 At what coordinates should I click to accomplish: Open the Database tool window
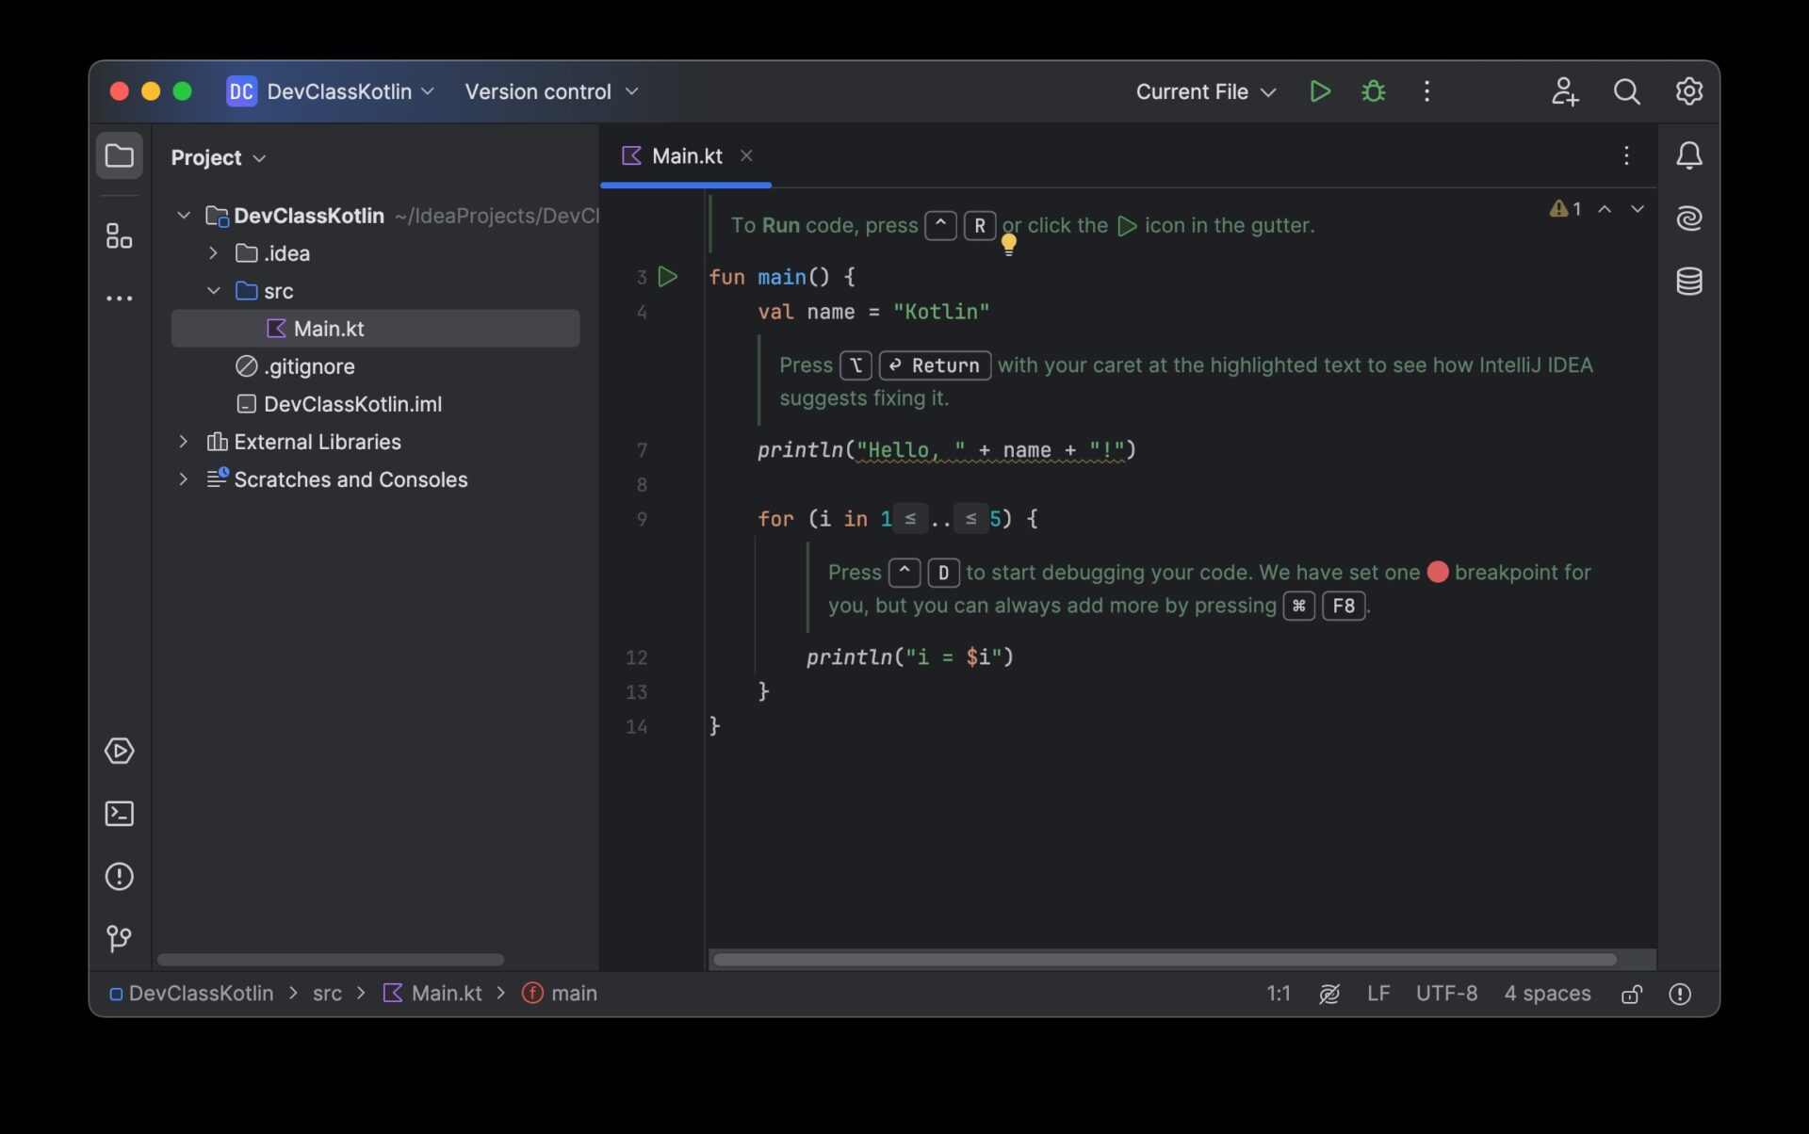[1689, 280]
